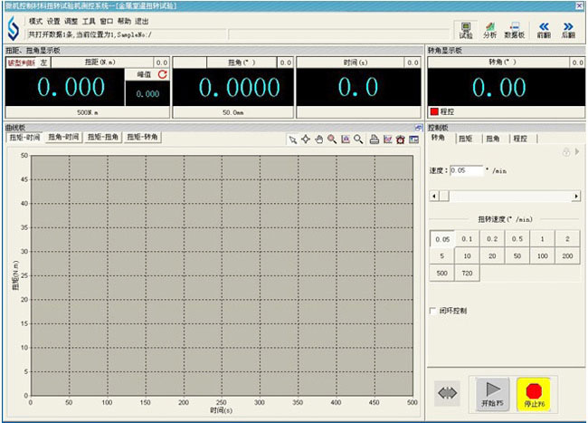Enable the 闭环控制 checkbox
This screenshot has height=423, width=588.
[432, 311]
